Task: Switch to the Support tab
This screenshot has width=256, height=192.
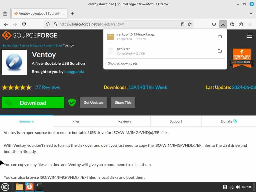Action: 176,121
